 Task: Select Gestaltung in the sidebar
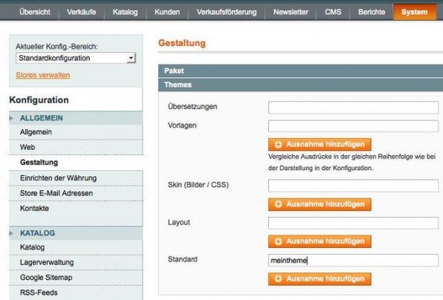pyautogui.click(x=76, y=163)
